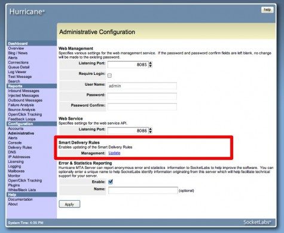Open IP Addresses configuration
Viewport: 284px width, 233px height.
coord(19,157)
